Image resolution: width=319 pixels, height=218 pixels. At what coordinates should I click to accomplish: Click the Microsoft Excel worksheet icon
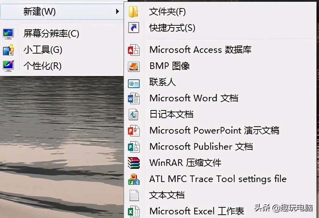134,211
